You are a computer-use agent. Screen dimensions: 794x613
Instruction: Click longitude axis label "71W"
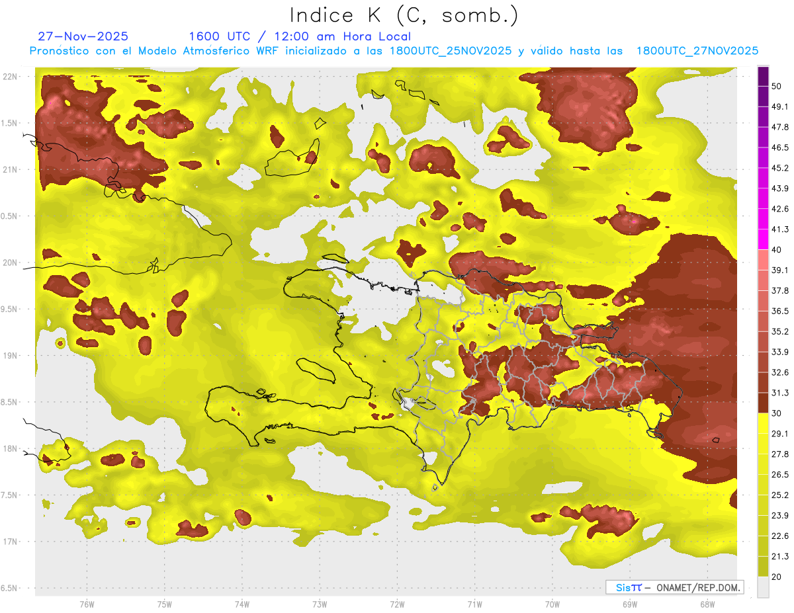(x=474, y=604)
